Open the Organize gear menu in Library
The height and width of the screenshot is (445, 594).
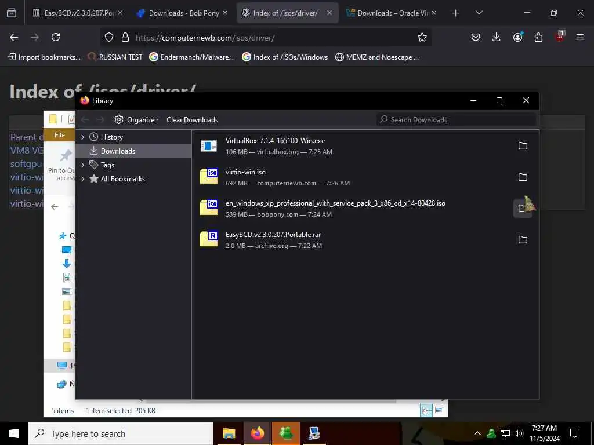point(136,119)
